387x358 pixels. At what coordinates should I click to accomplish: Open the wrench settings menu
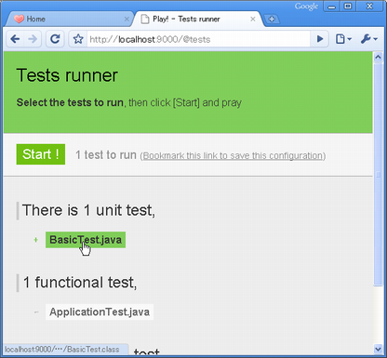[x=368, y=39]
